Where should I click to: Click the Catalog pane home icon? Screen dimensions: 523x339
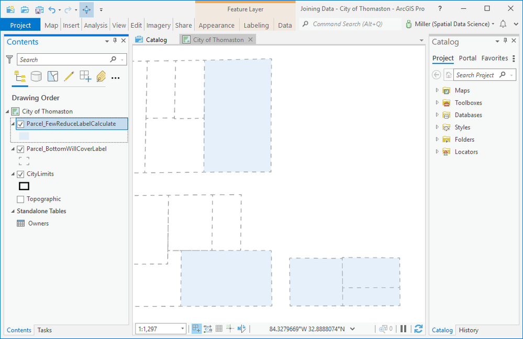click(449, 75)
